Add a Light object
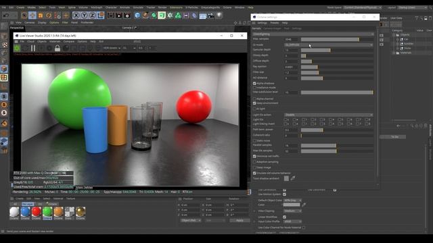Viewport: 433px width, 243px height. click(x=219, y=16)
